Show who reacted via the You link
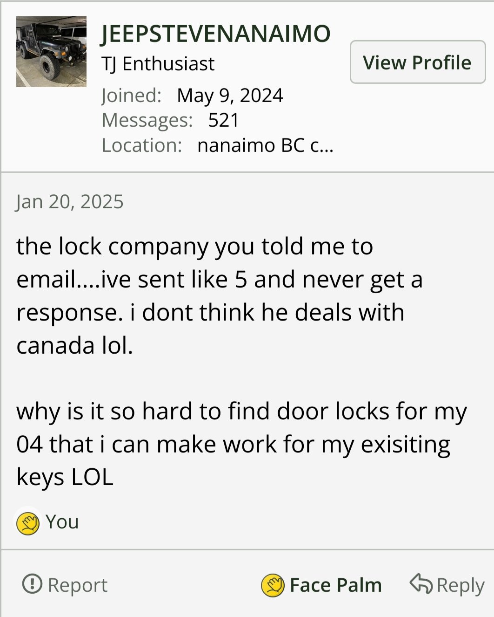 [62, 522]
